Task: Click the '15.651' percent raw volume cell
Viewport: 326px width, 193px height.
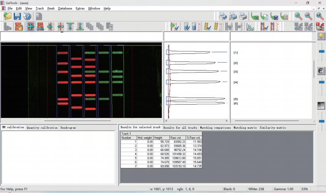Action: pos(194,158)
